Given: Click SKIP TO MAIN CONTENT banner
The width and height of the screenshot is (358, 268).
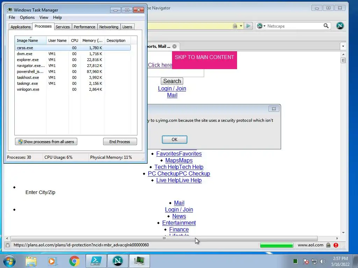Looking at the screenshot, I should pyautogui.click(x=204, y=60).
